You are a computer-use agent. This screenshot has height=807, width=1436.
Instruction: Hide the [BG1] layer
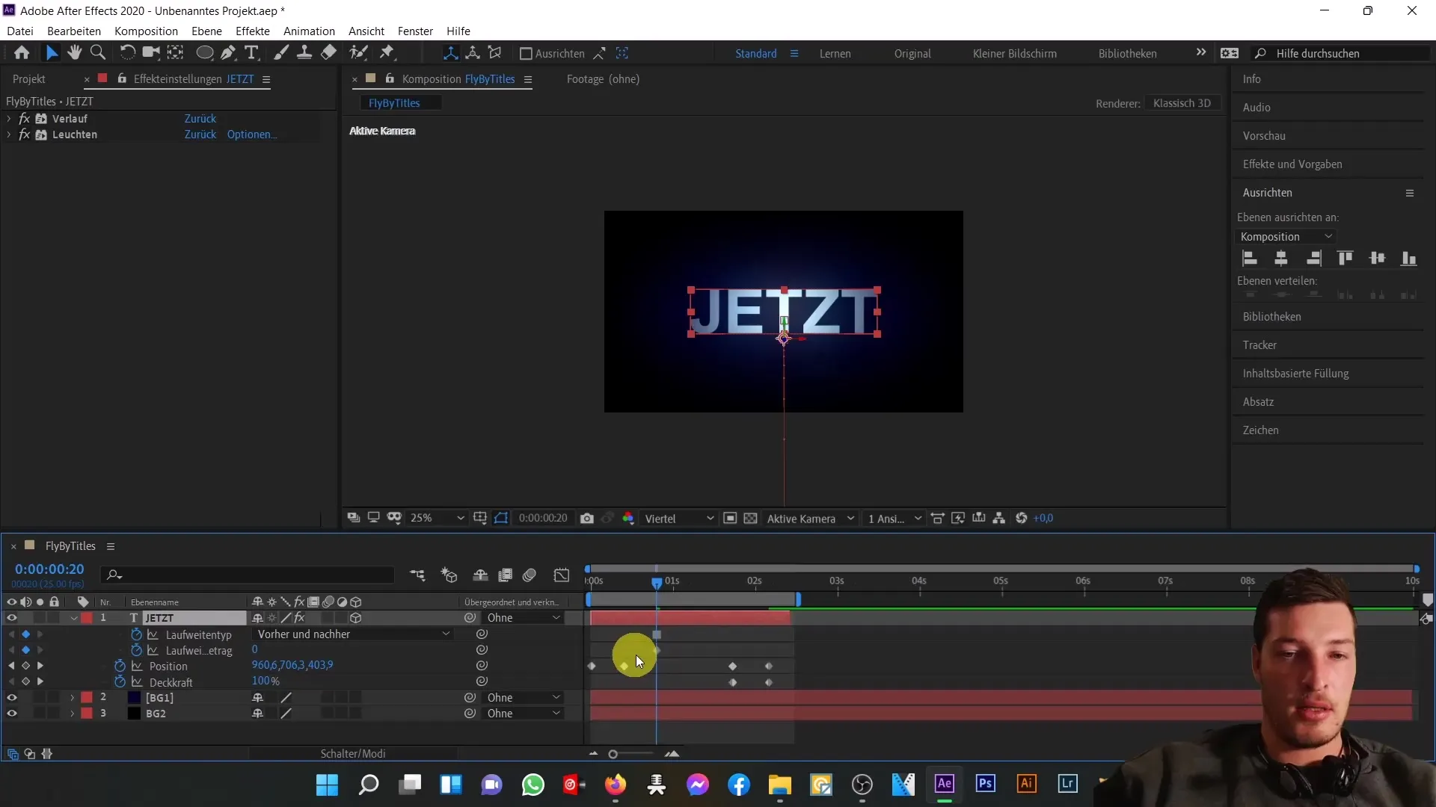click(11, 697)
